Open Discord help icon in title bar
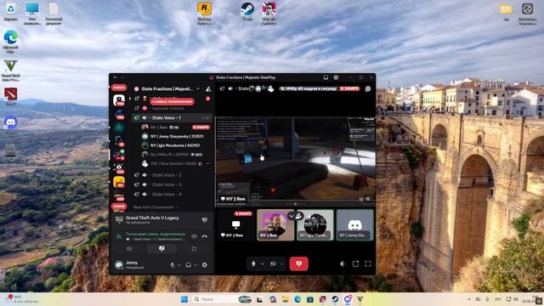544x306 pixels. pos(336,77)
